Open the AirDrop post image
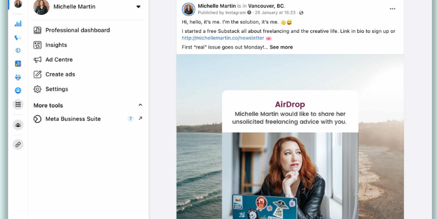The image size is (438, 219). pos(290,136)
